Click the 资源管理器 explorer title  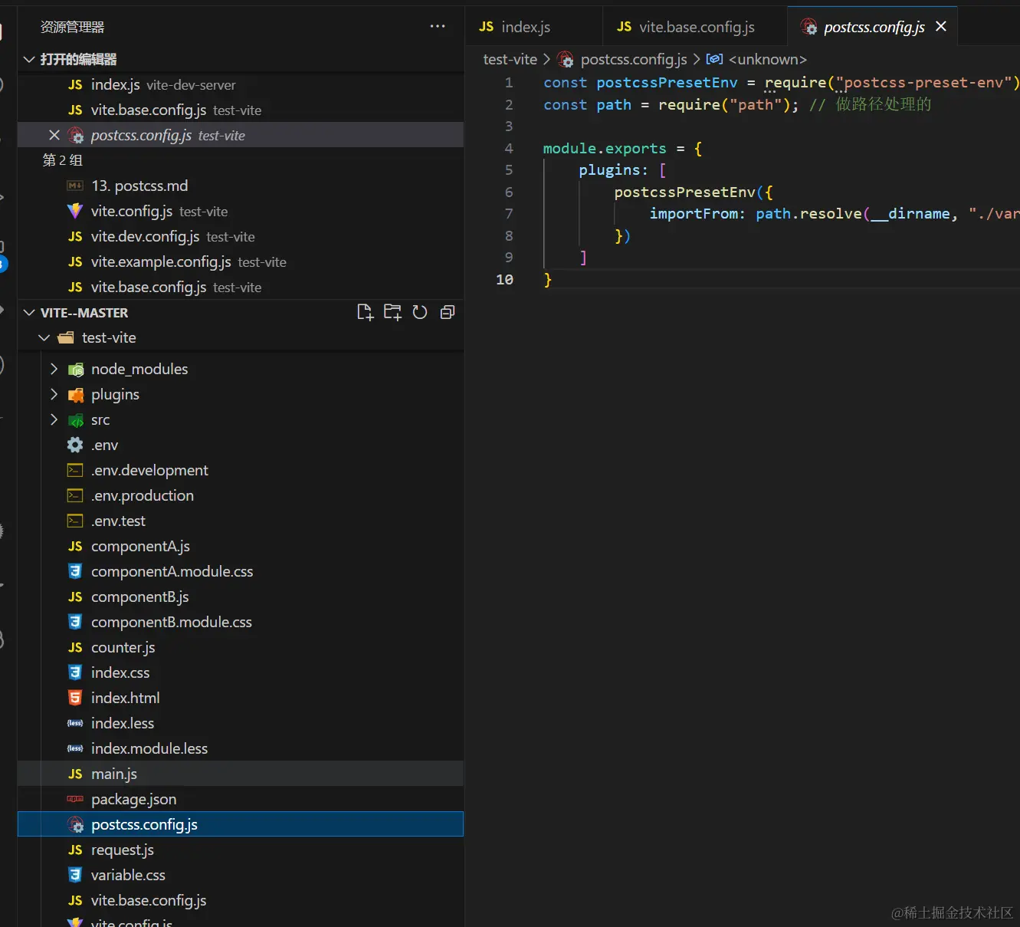point(72,27)
